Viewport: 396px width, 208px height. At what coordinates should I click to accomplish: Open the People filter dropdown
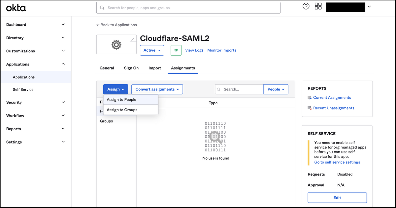click(x=276, y=89)
